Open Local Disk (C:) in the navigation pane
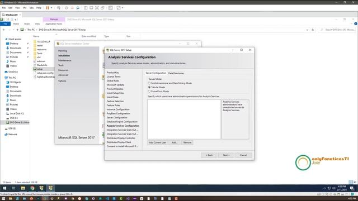 click(15, 113)
